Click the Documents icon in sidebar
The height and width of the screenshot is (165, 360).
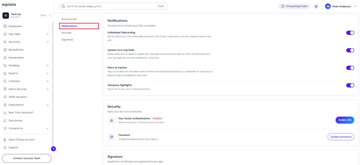(5, 121)
